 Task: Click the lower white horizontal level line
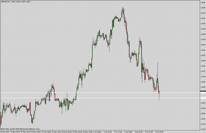pyautogui.click(x=100, y=98)
